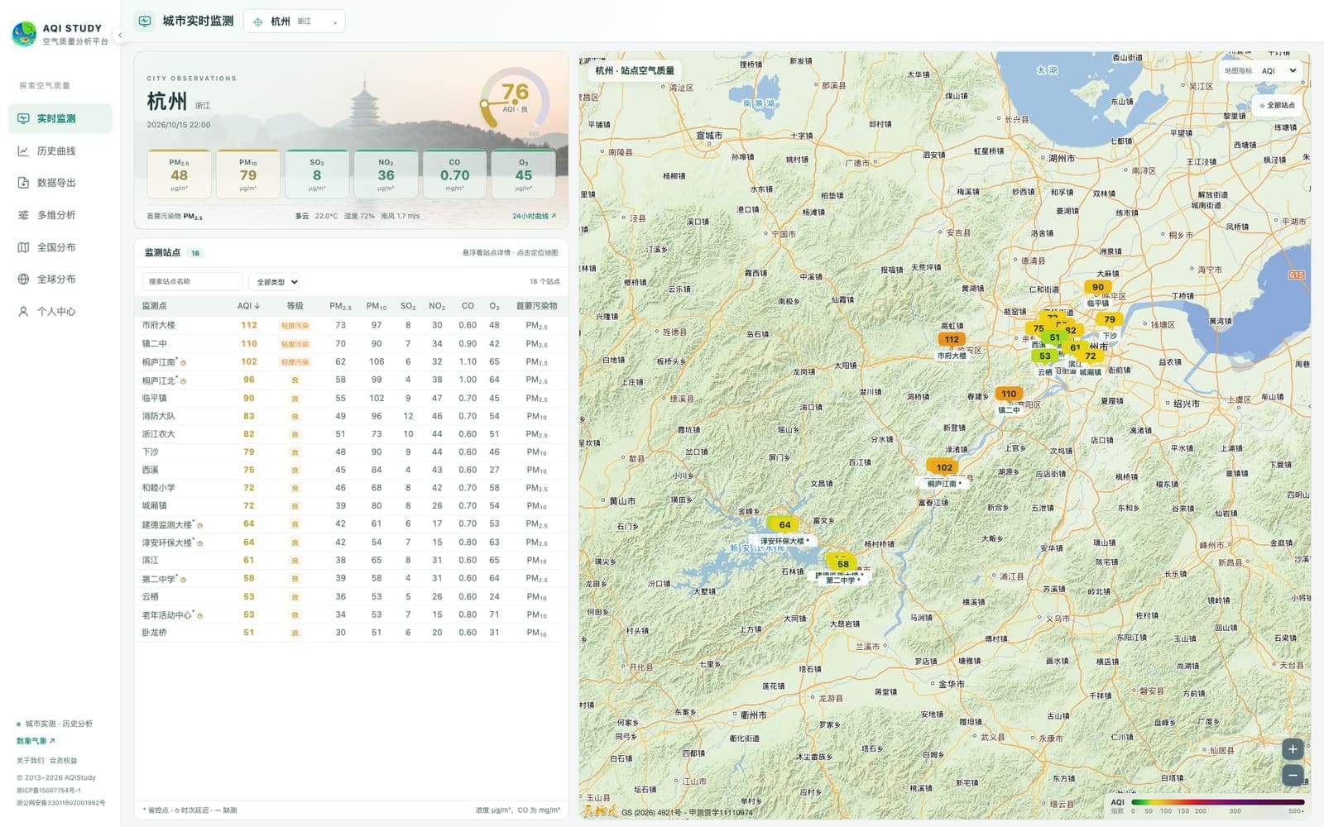
Task: Click the 112 station marker on map
Action: [952, 339]
